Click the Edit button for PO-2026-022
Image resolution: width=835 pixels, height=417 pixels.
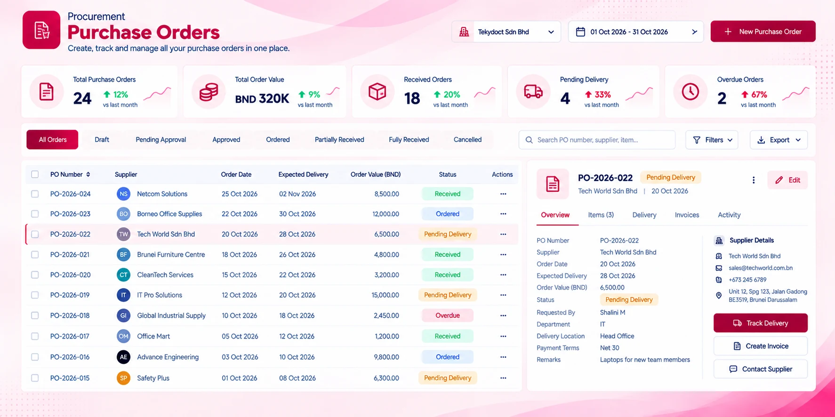coord(787,180)
